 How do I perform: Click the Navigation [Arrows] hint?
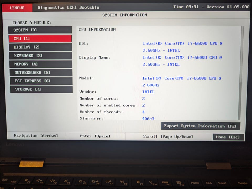coord(36,136)
